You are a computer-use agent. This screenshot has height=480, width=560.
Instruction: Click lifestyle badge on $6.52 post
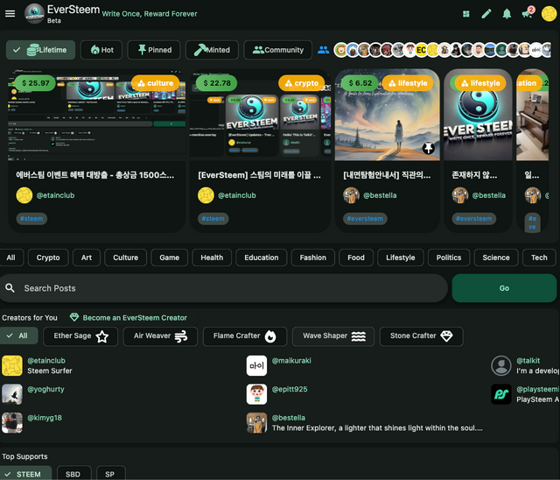click(x=408, y=83)
